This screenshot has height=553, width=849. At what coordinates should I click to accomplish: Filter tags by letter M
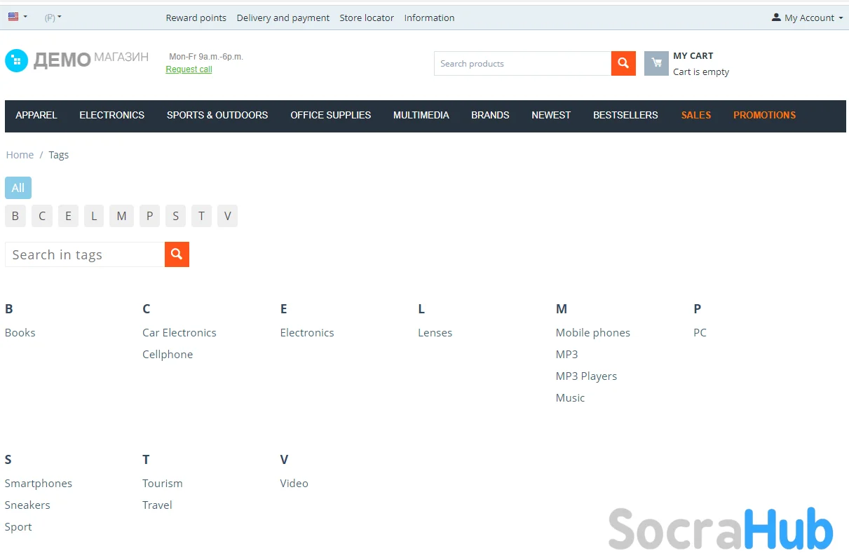coord(121,216)
